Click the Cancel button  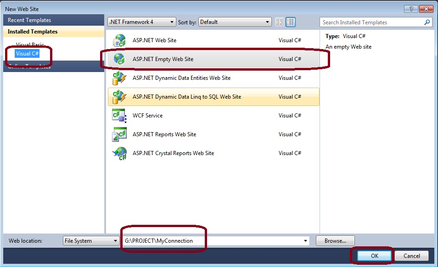pyautogui.click(x=411, y=256)
